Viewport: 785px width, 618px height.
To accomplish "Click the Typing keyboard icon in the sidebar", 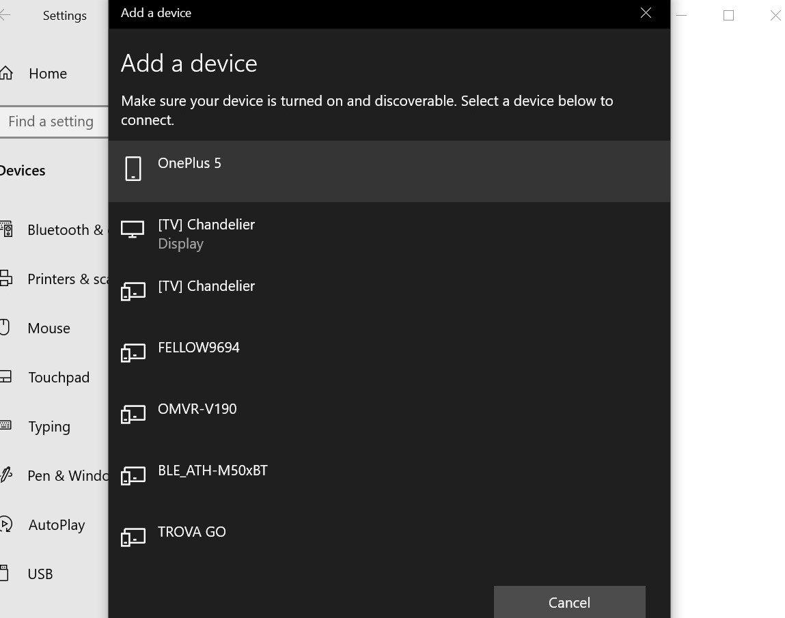I will click(x=5, y=425).
